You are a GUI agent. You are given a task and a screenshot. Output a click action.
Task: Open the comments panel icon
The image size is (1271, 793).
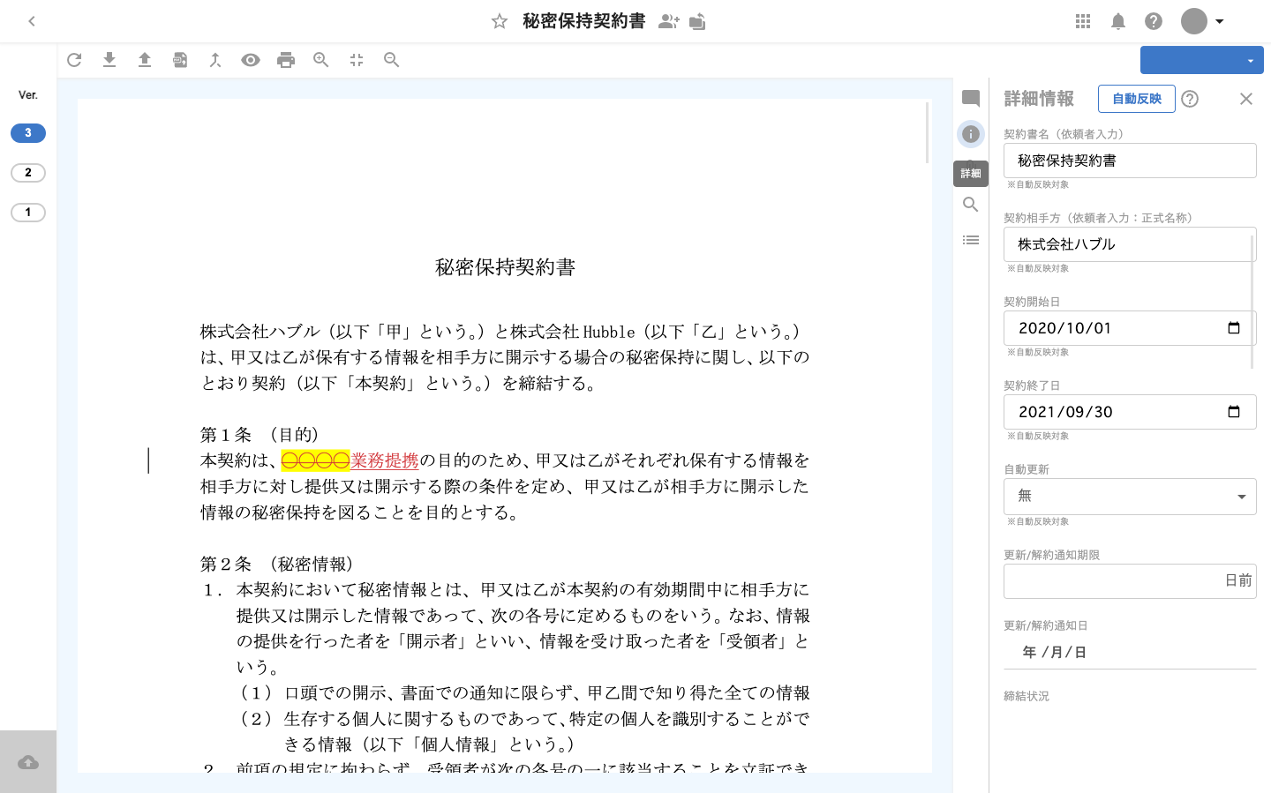coord(971,99)
